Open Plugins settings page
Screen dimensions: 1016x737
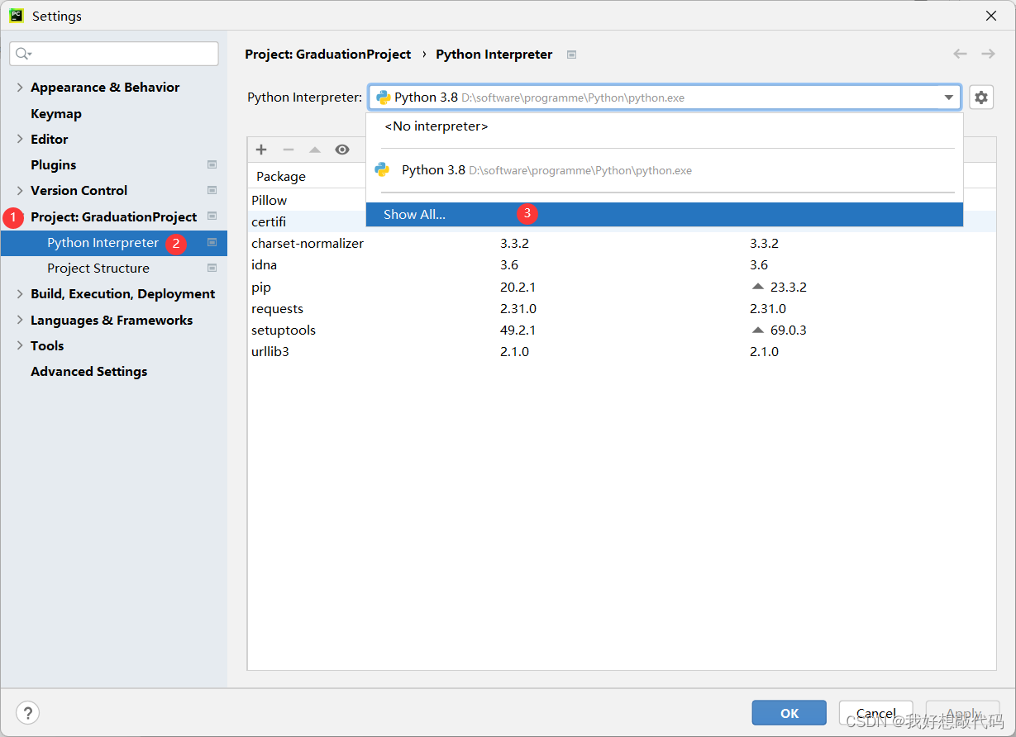pos(54,165)
